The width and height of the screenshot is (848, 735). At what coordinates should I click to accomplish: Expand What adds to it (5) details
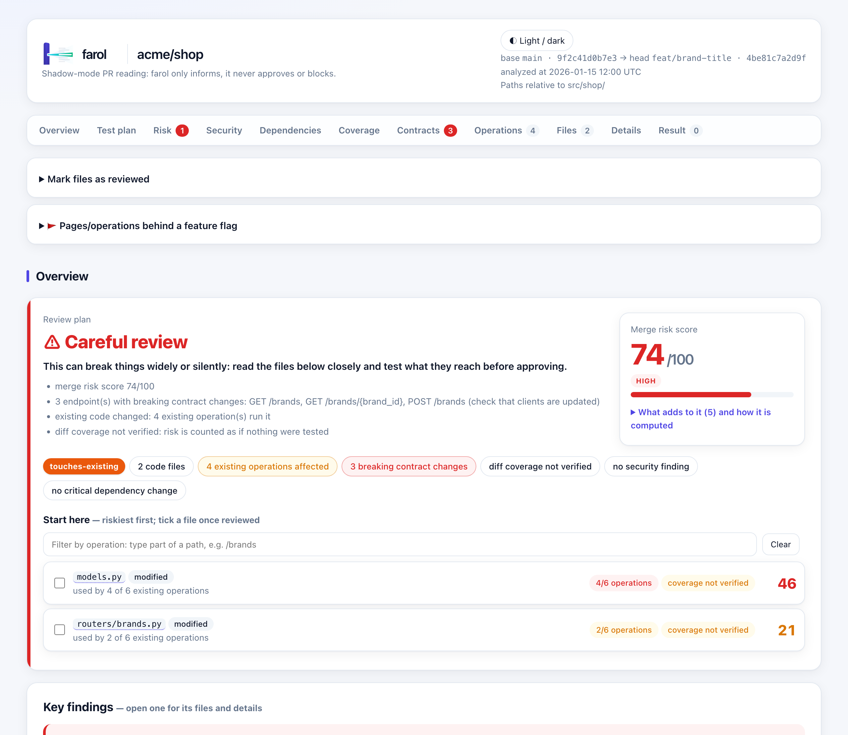click(701, 419)
